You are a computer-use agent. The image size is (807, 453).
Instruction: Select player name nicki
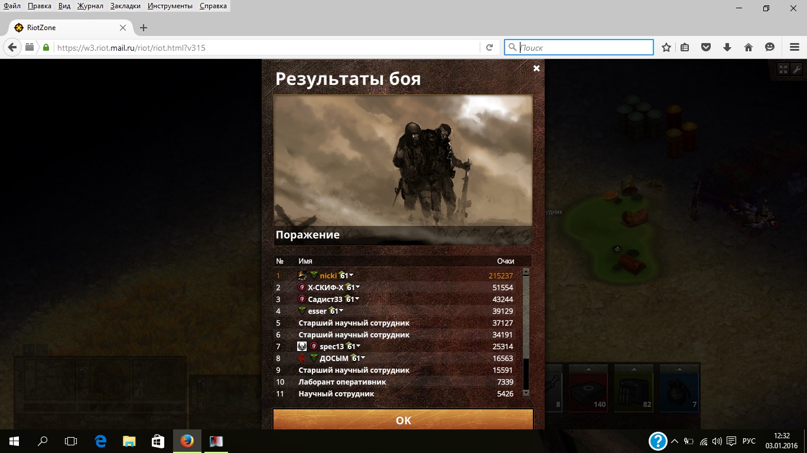point(328,275)
